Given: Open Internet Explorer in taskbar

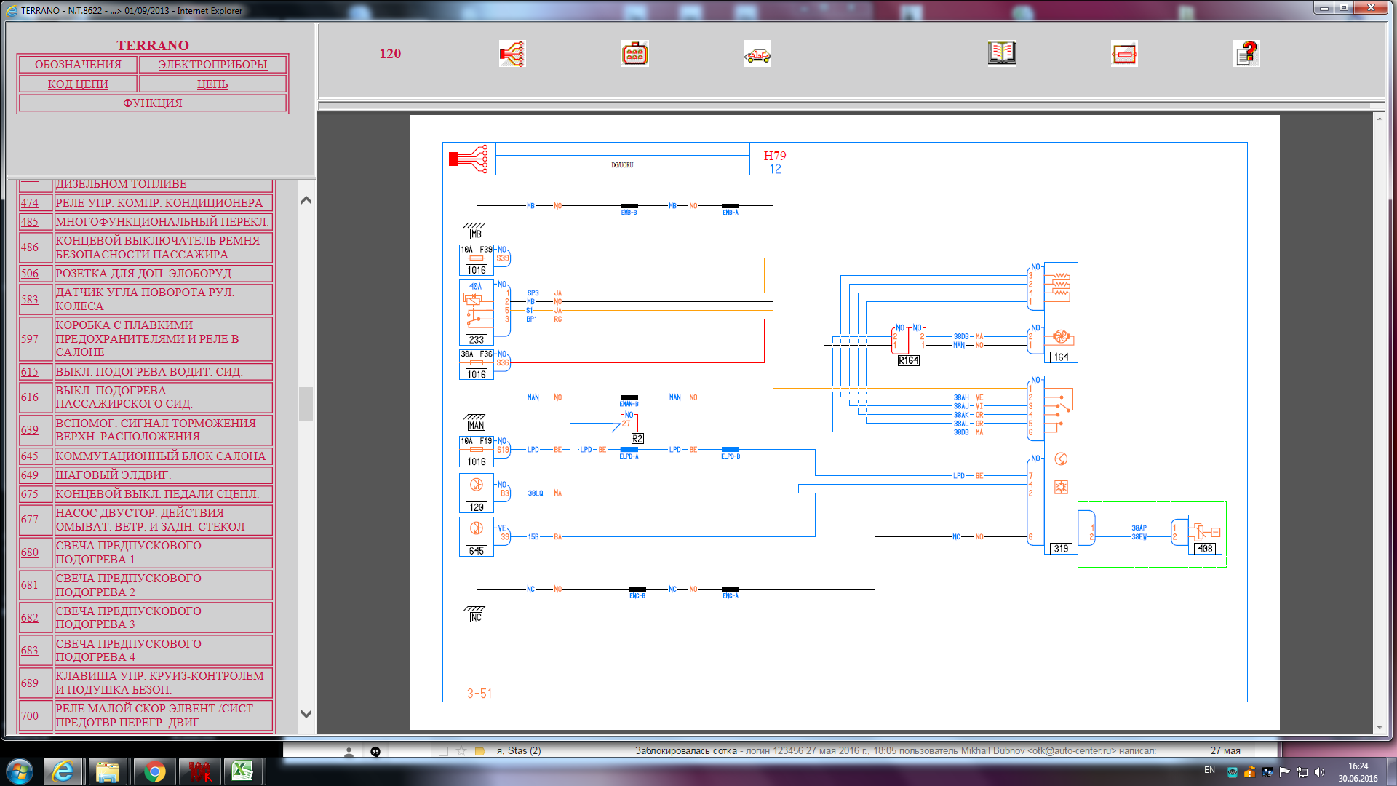Looking at the screenshot, I should [x=63, y=771].
